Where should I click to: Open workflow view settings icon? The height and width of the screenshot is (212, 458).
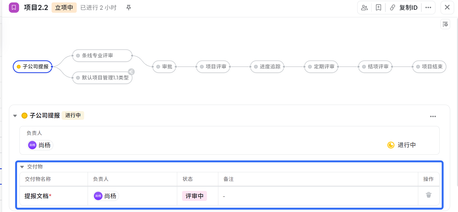pos(445,24)
